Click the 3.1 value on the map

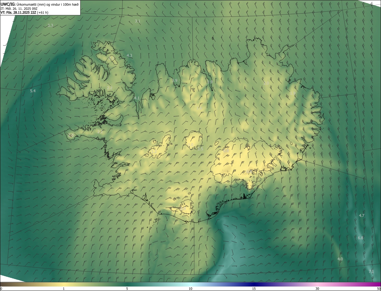pyautogui.click(x=138, y=21)
